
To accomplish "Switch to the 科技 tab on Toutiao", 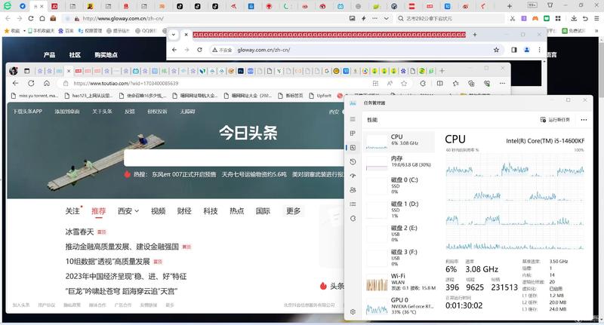I will pos(211,211).
